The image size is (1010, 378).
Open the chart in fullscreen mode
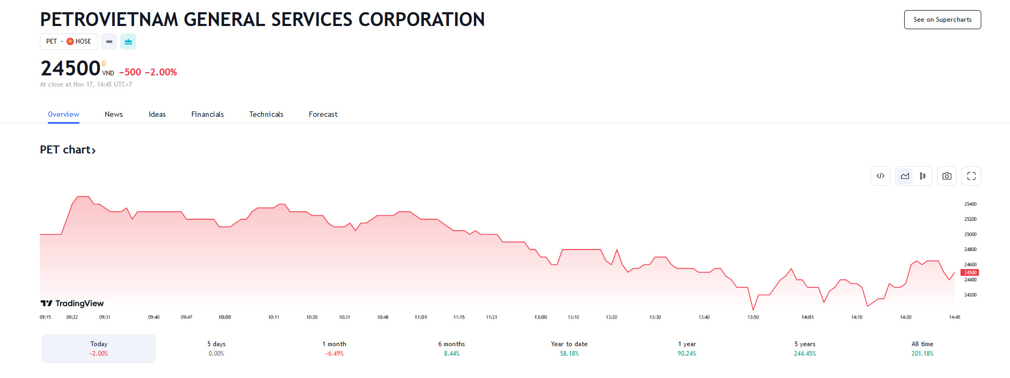971,176
